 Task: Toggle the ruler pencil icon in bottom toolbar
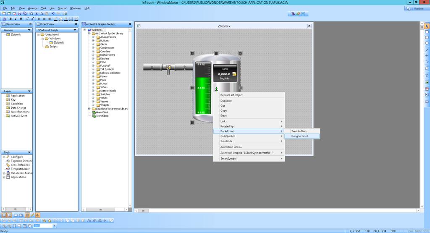click(32, 215)
